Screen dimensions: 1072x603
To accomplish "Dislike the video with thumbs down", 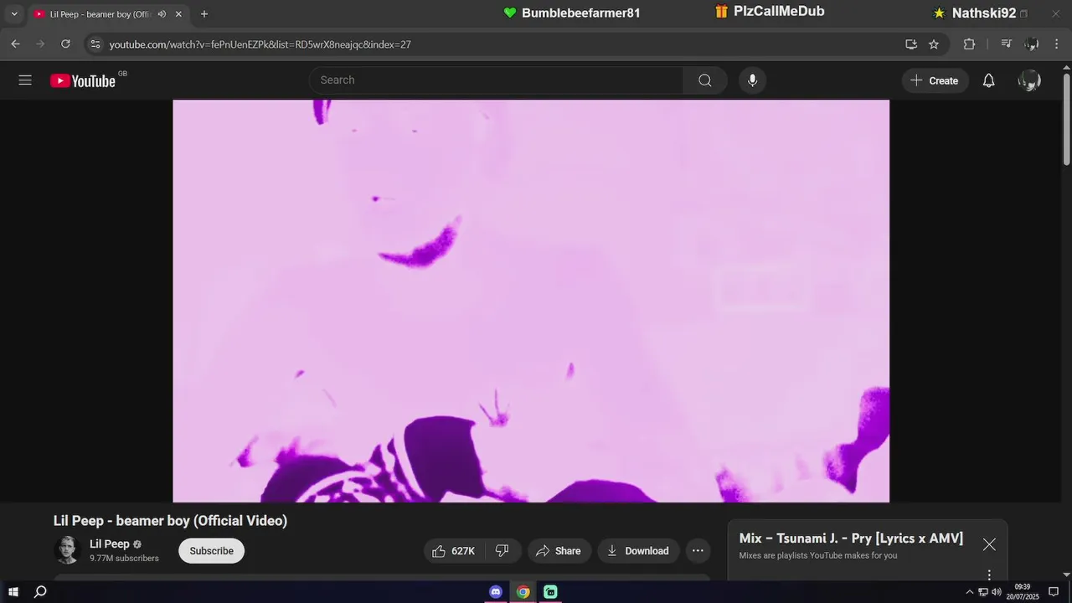I will coord(502,551).
